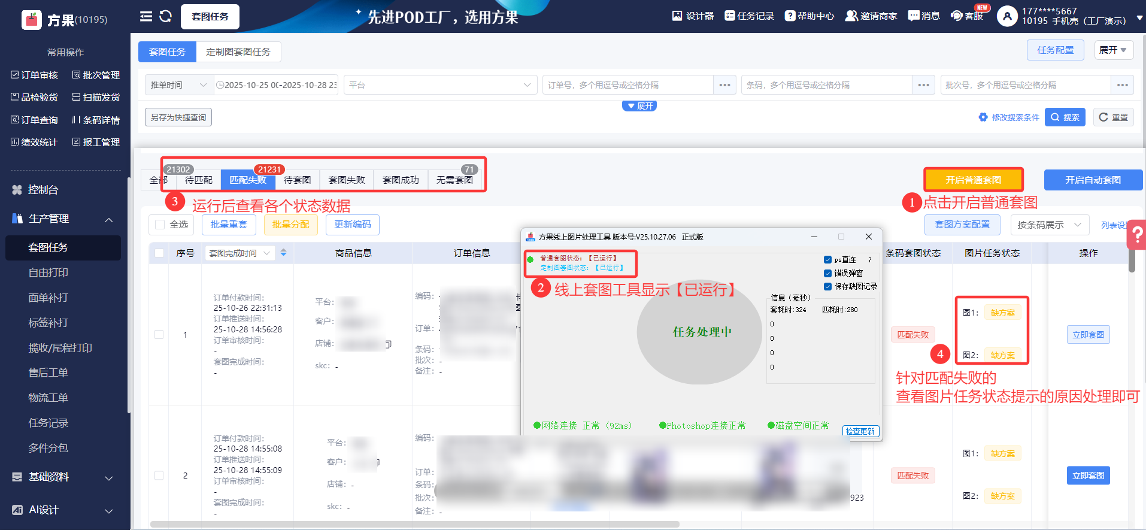
Task: Select the 无需套图 status tab
Action: 454,180
